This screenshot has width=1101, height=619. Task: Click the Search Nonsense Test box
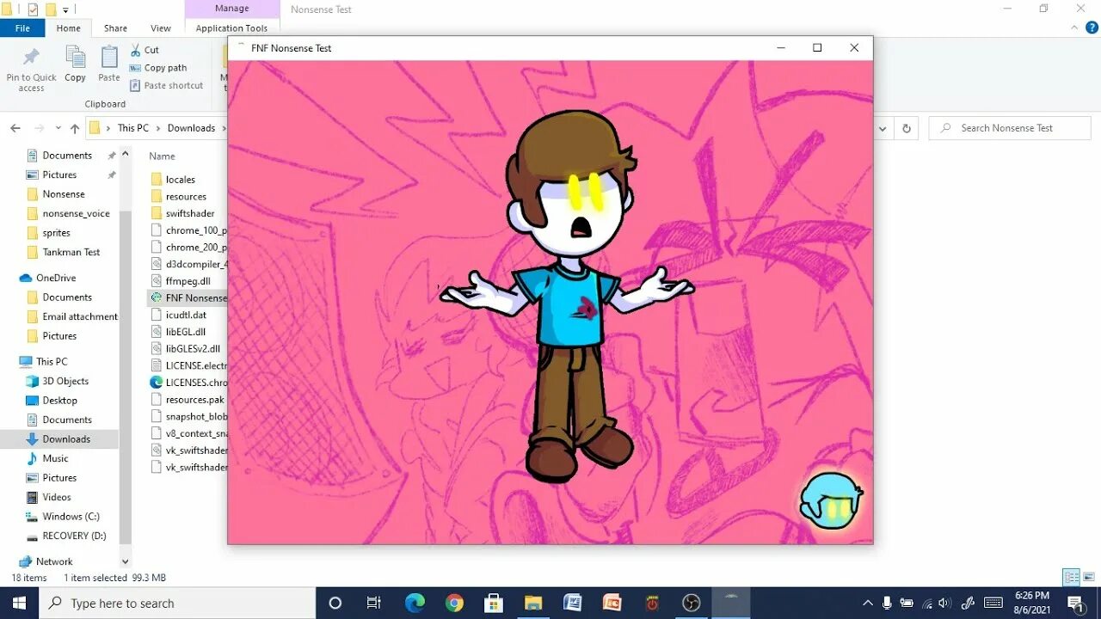(x=1010, y=128)
